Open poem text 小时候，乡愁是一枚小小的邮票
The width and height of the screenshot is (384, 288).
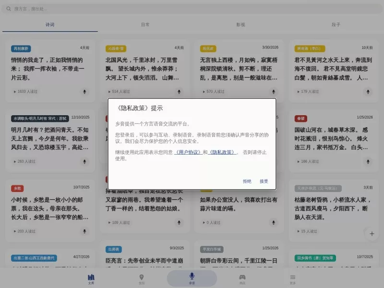coord(50,208)
